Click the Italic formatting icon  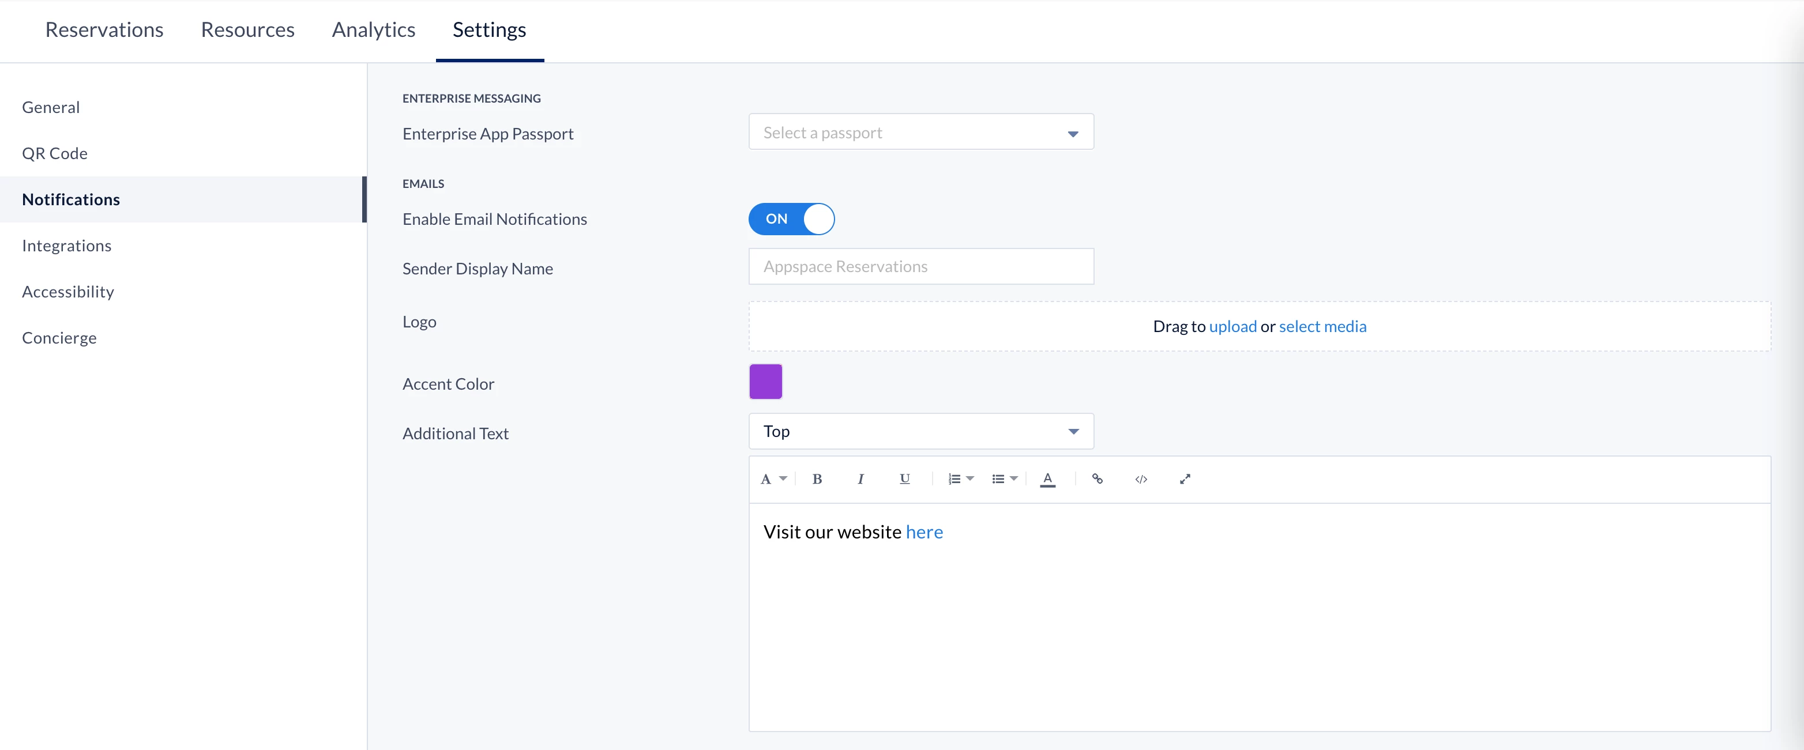tap(860, 479)
